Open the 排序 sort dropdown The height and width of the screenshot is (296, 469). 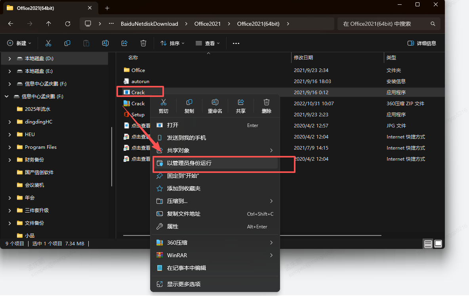point(172,43)
